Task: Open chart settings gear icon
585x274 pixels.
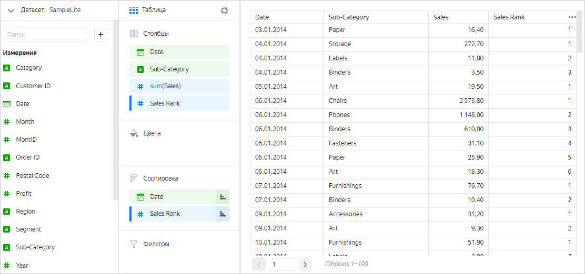Action: 225,10
